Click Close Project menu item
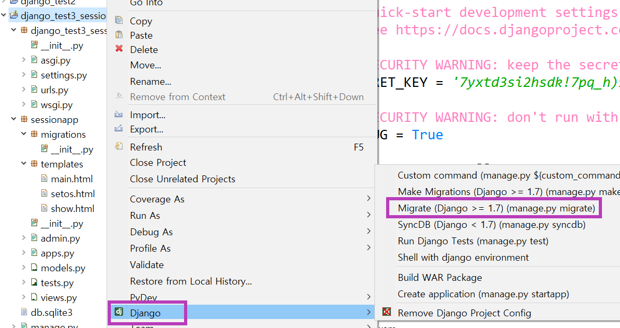This screenshot has height=328, width=620. 158,163
